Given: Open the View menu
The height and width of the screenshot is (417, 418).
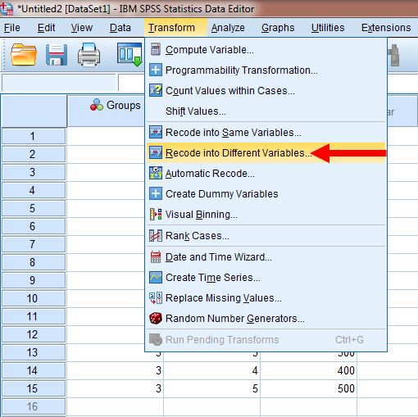Looking at the screenshot, I should click(82, 28).
